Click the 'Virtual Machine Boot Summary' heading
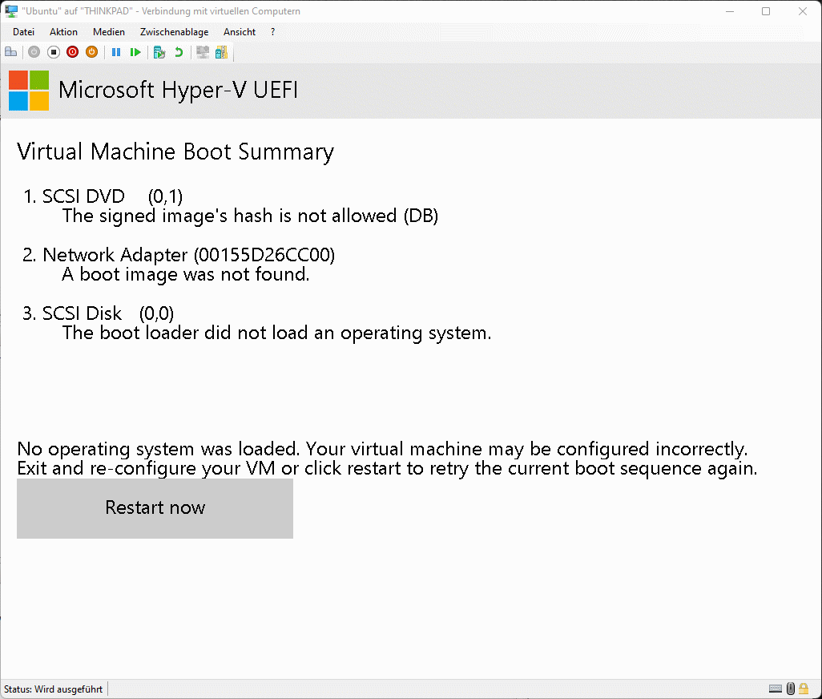The image size is (822, 699). coord(175,152)
